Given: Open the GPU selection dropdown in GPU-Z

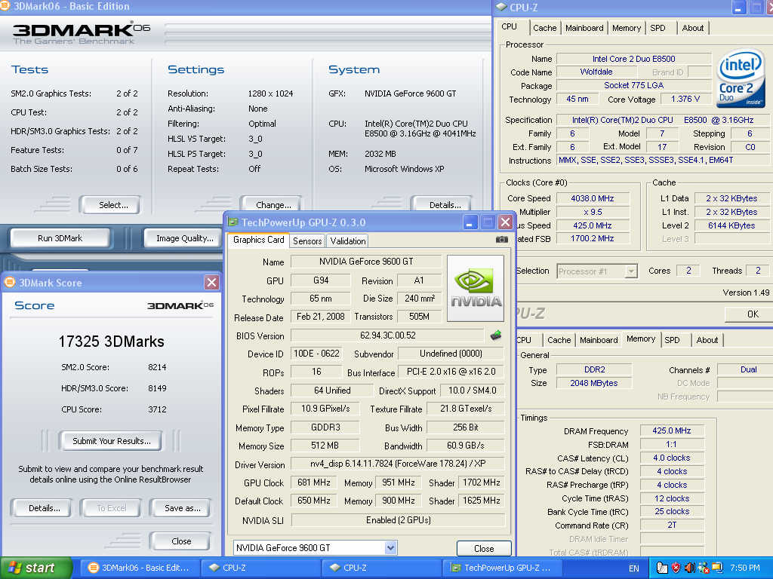Looking at the screenshot, I should click(x=390, y=547).
